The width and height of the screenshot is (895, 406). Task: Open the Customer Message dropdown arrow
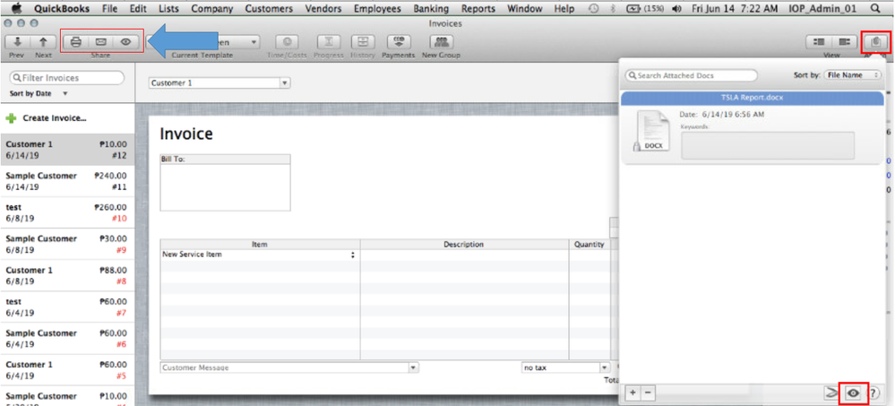414,367
